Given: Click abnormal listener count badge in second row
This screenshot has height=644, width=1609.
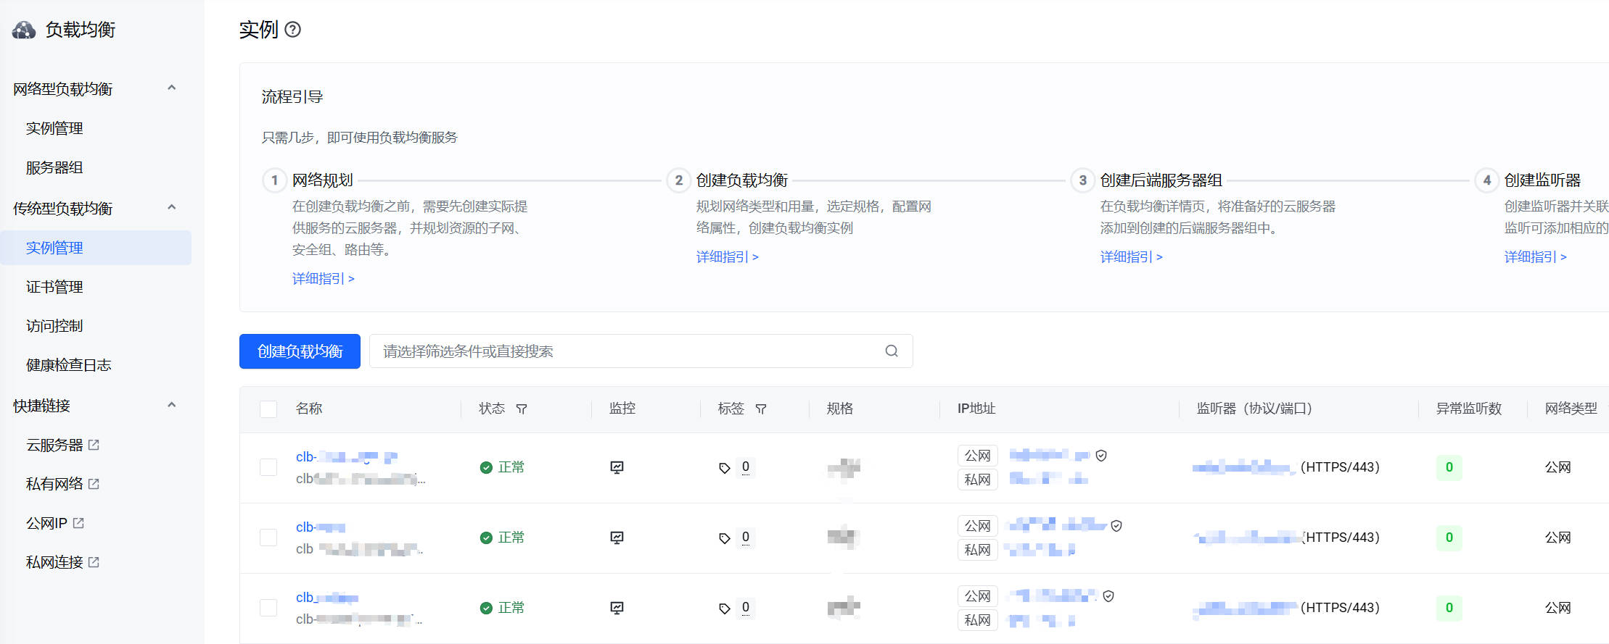Looking at the screenshot, I should click(x=1449, y=538).
